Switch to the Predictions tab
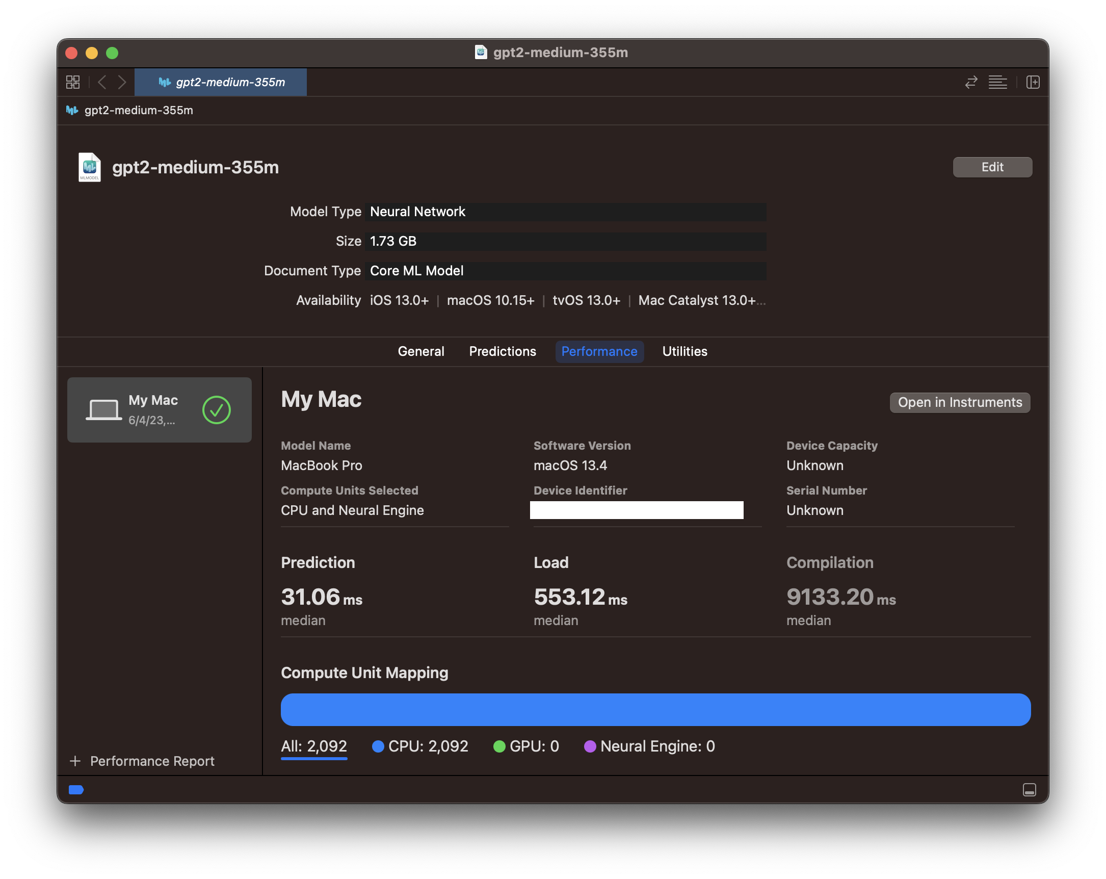 [502, 351]
